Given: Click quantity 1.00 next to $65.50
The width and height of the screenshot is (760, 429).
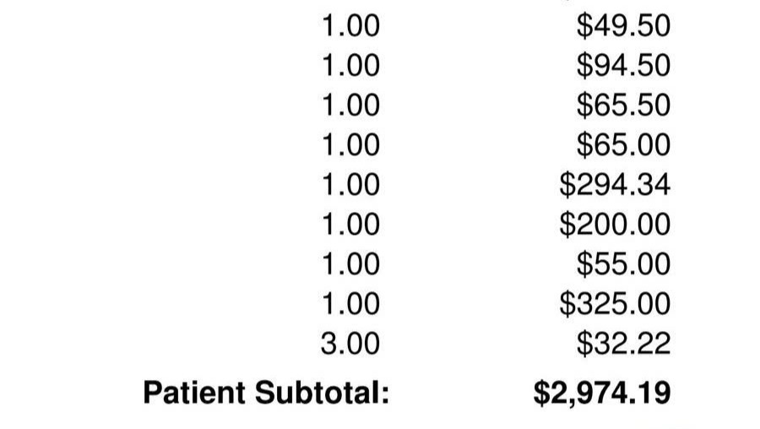Looking at the screenshot, I should 350,105.
